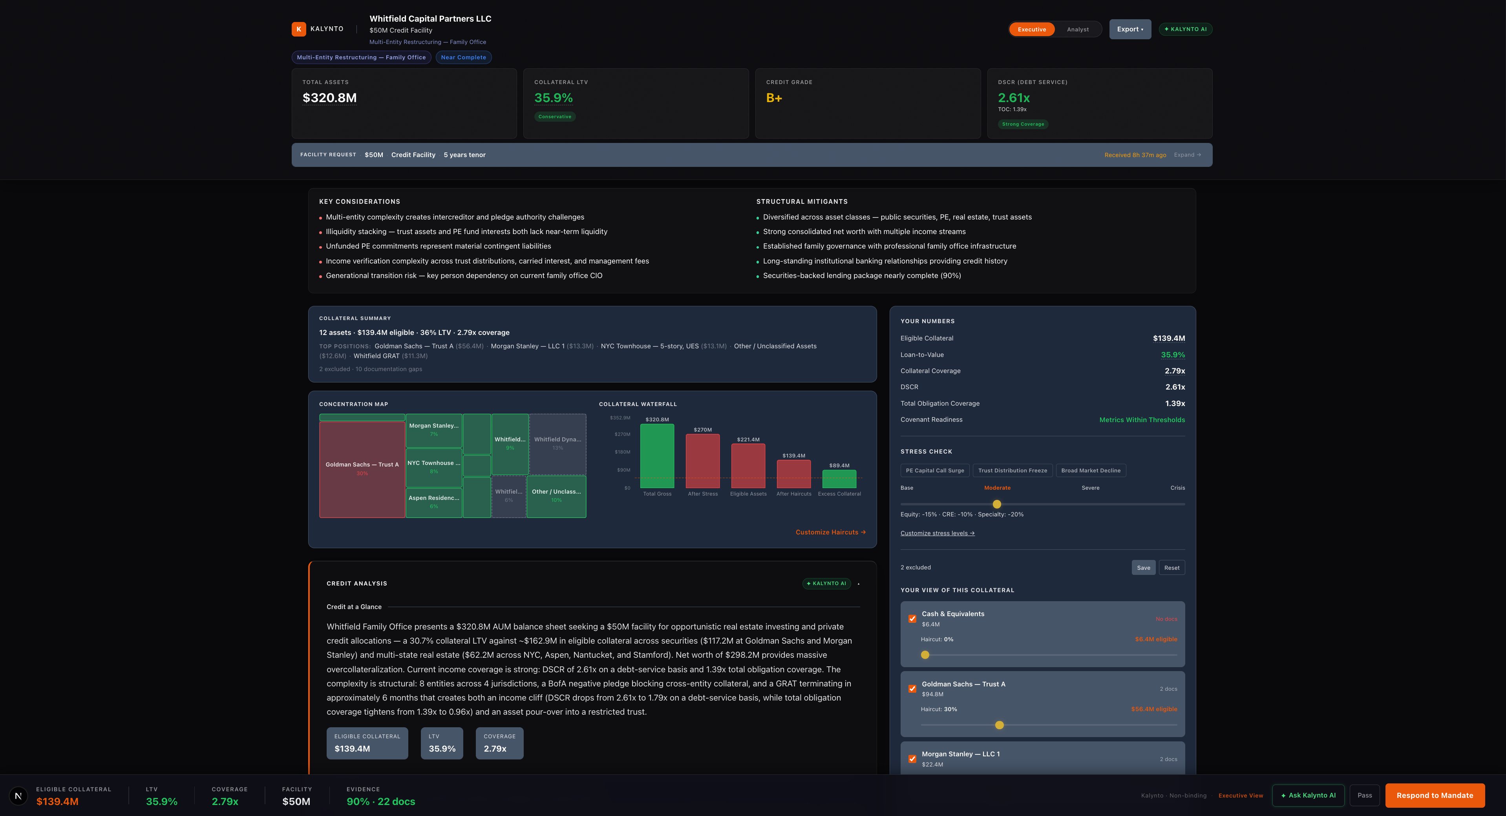Click the Kalynto K logo icon
The image size is (1506, 816).
coord(299,29)
